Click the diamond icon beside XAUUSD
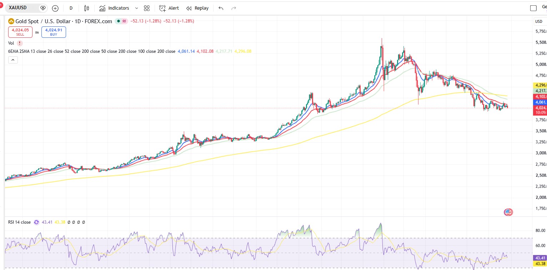Image resolution: width=547 pixels, height=270 pixels. coord(43,8)
